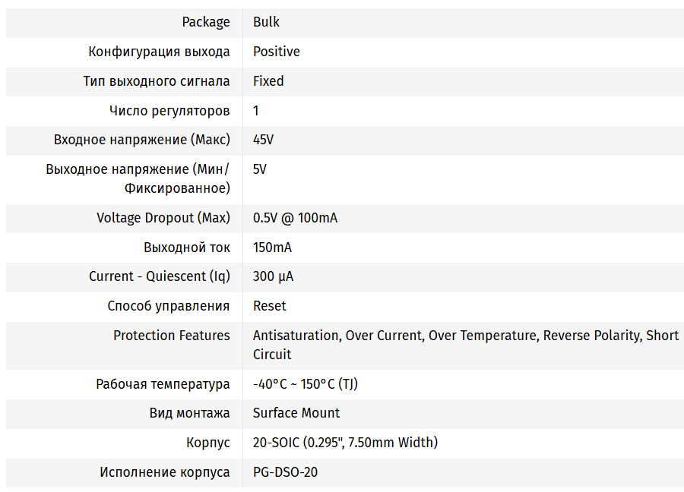Click the "Antisaturation, Over Current" protection features text
The height and width of the screenshot is (492, 684).
(337, 336)
